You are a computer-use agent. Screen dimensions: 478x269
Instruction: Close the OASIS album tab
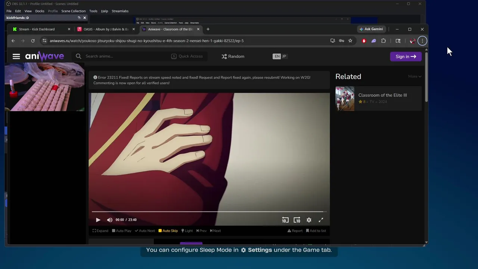(134, 29)
